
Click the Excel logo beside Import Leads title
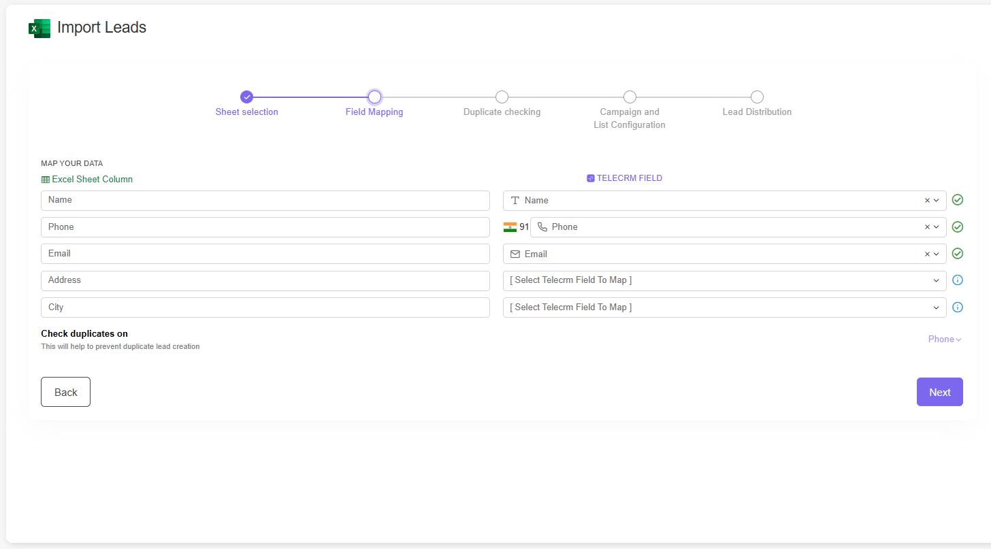[39, 29]
